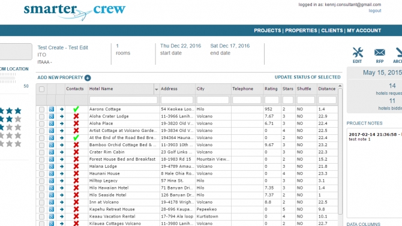Check the Inn at Volcano row checkbox

pyautogui.click(x=41, y=203)
